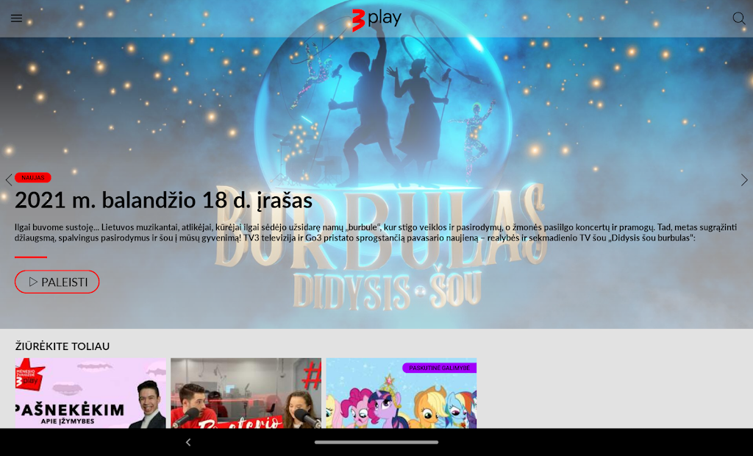The image size is (753, 456).
Task: Advance to the next featured banner slide
Action: [x=744, y=180]
